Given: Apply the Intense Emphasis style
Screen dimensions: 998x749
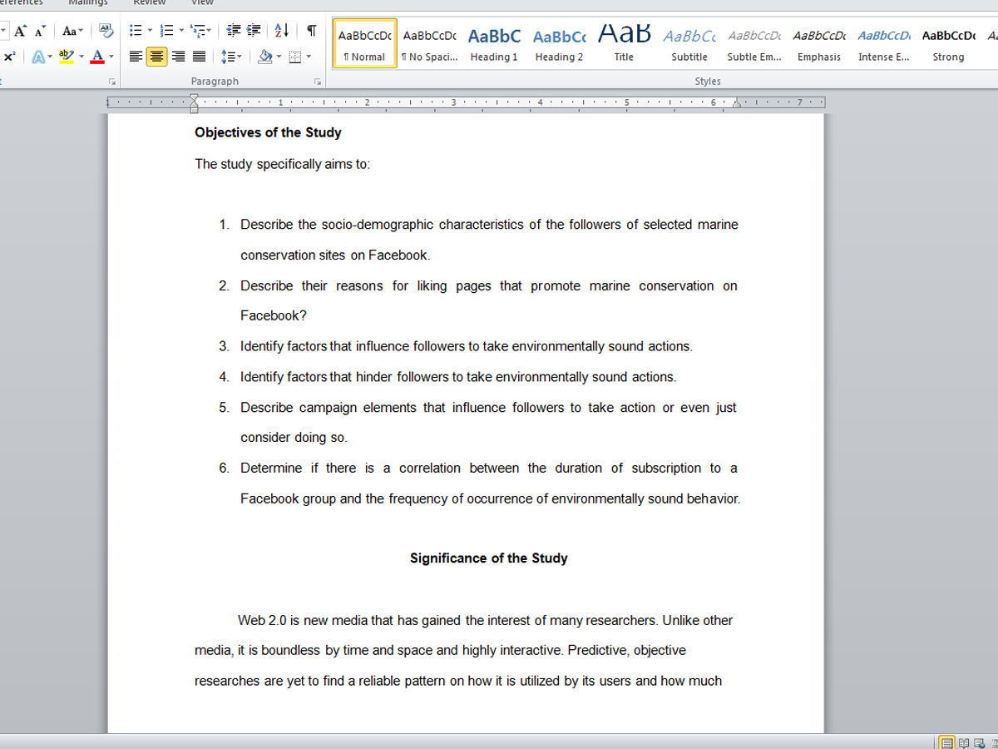Looking at the screenshot, I should tap(884, 43).
